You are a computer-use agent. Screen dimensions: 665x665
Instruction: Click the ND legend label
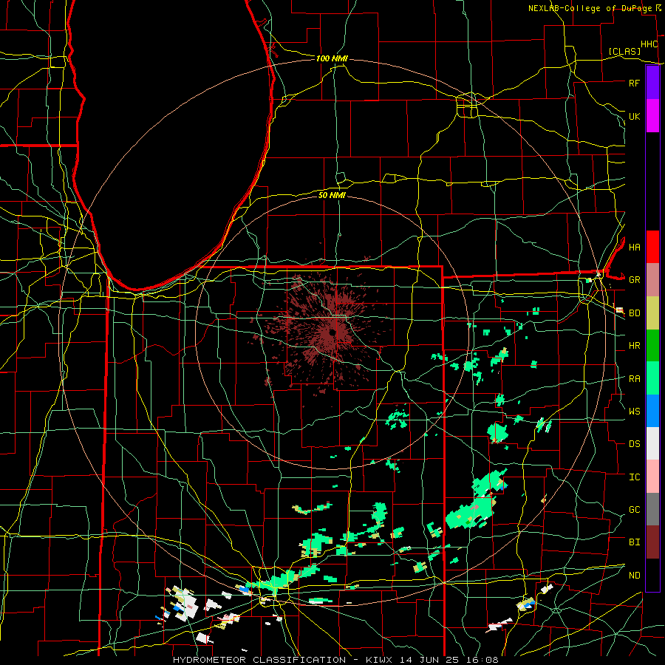click(634, 576)
